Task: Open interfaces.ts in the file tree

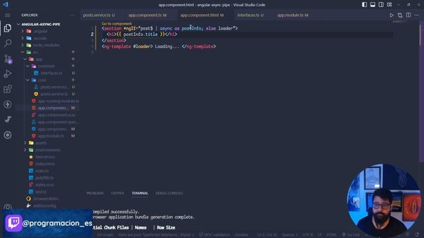Action: pos(52,73)
